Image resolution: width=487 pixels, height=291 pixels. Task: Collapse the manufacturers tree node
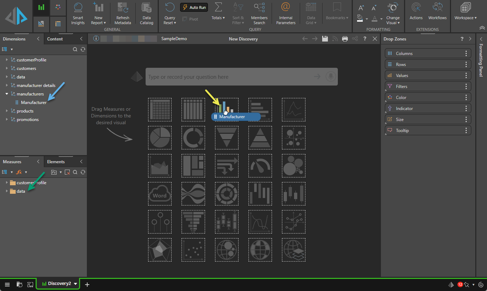(x=7, y=94)
